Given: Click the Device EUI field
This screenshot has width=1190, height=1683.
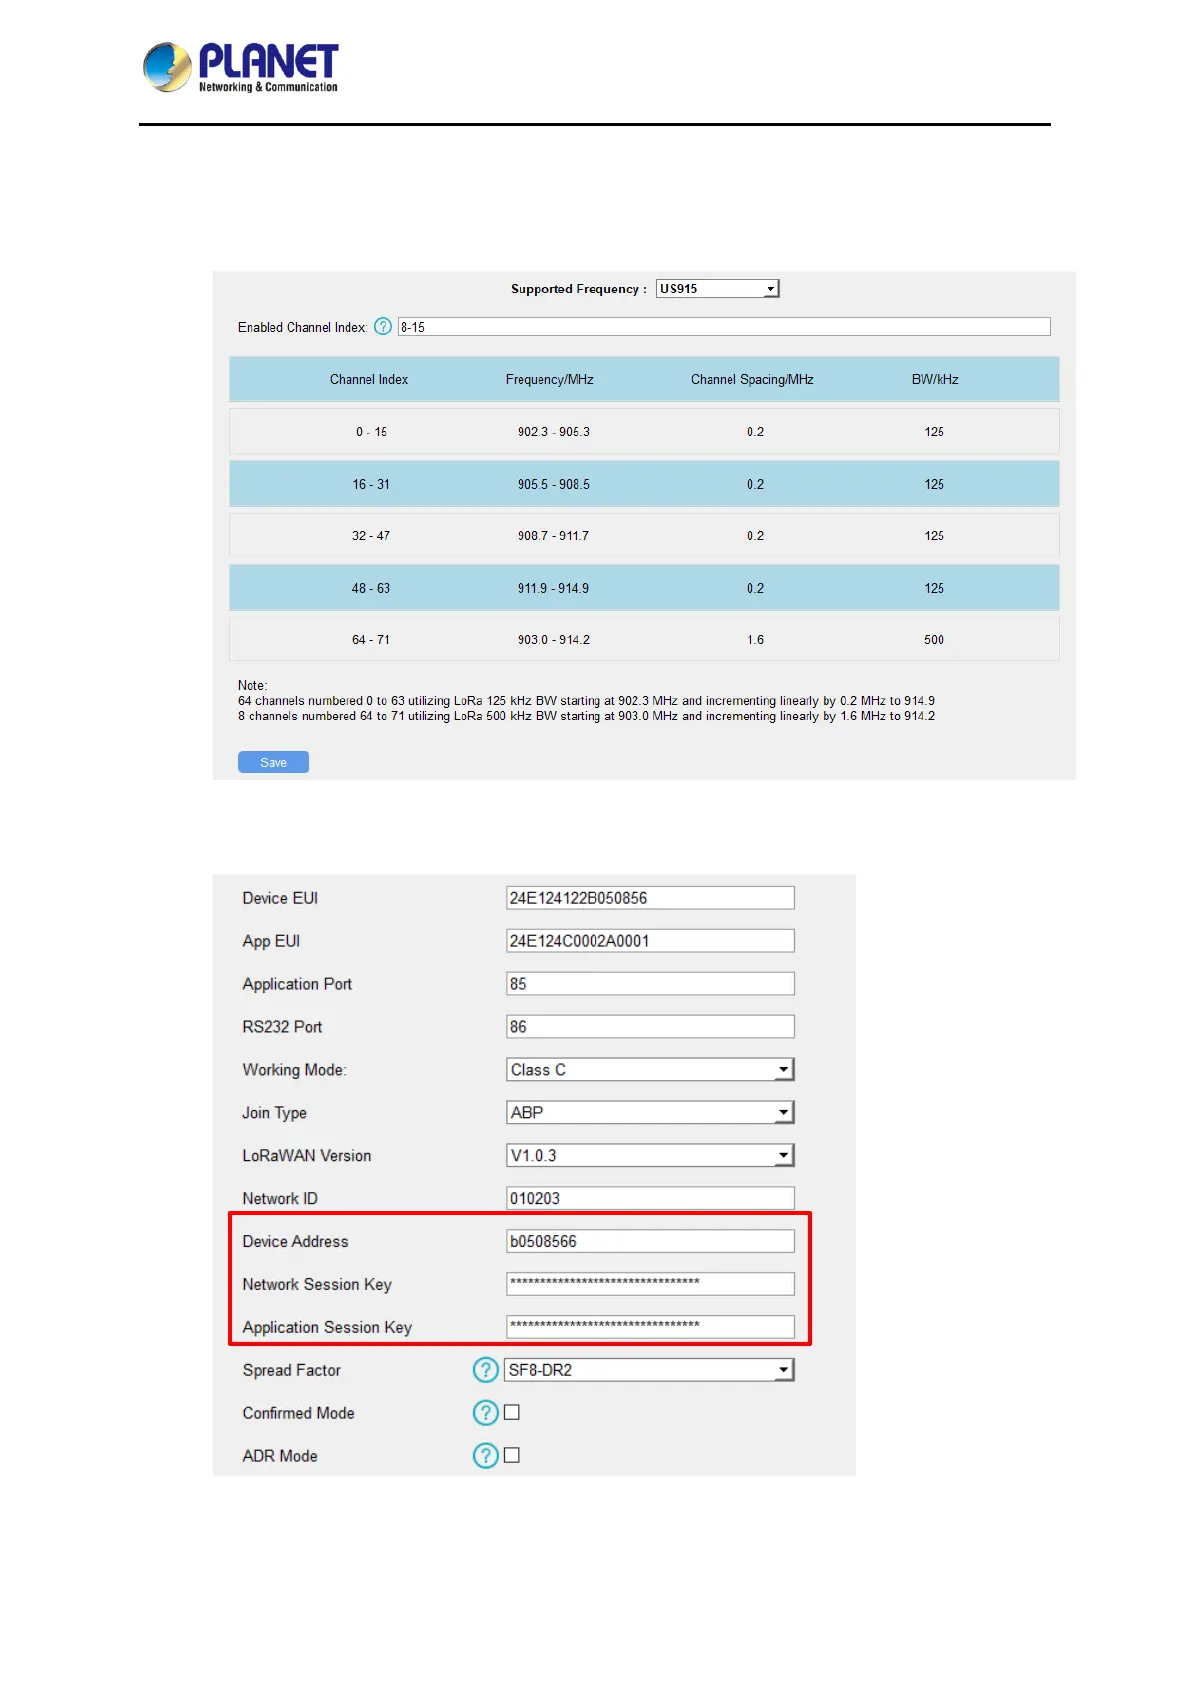Looking at the screenshot, I should tap(649, 898).
